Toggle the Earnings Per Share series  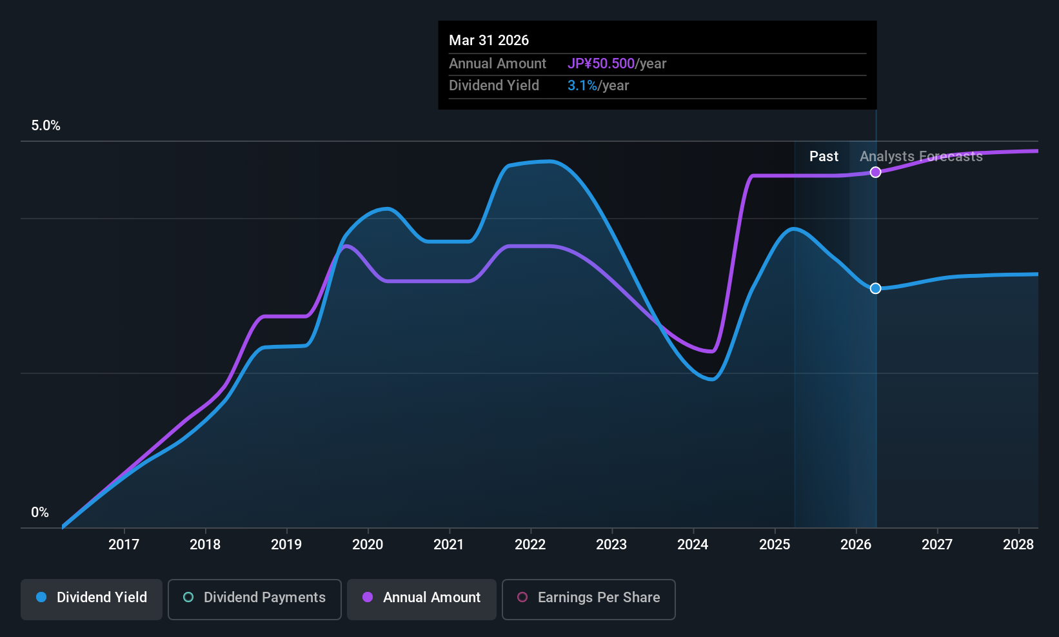tap(589, 600)
